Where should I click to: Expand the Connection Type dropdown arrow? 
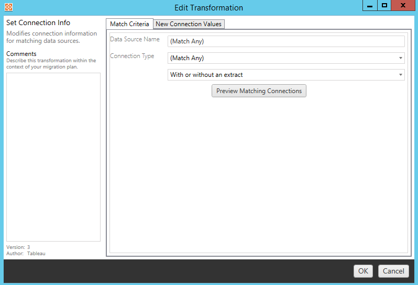(401, 58)
